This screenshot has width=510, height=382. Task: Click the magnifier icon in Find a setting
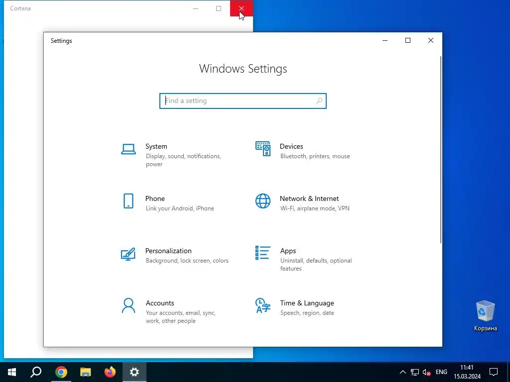319,100
